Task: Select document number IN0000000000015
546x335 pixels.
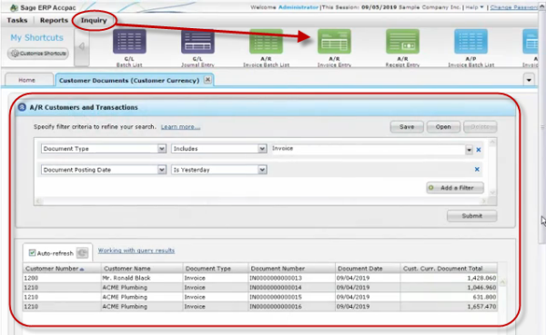Action: click(291, 297)
